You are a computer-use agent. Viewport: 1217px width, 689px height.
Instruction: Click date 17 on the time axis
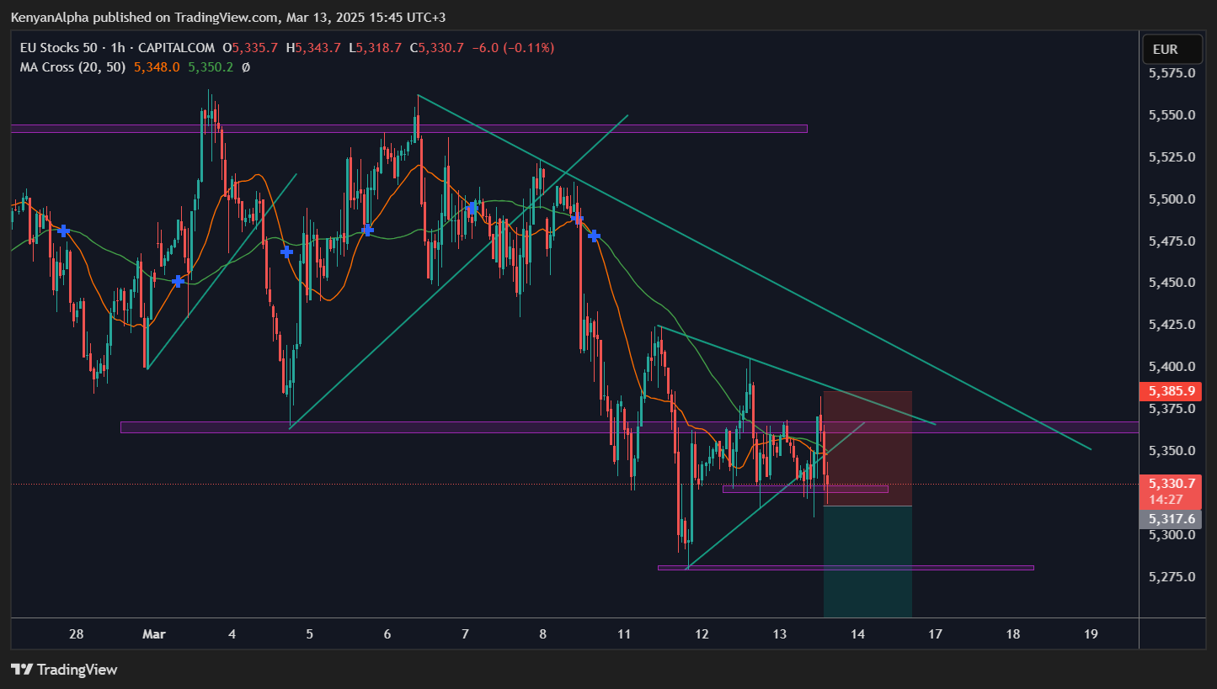coord(935,634)
